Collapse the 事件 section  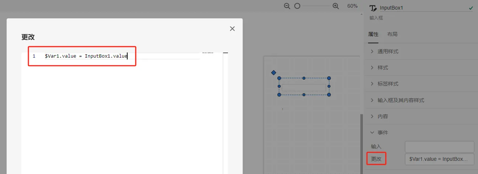[x=421, y=132]
